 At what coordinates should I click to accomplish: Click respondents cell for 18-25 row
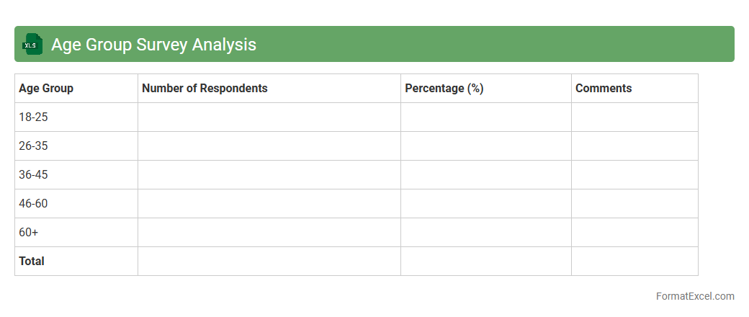(269, 117)
